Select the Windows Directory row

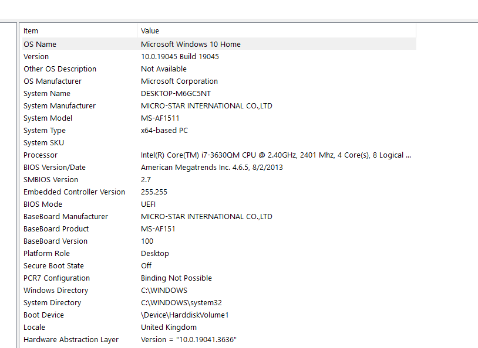pyautogui.click(x=219, y=290)
